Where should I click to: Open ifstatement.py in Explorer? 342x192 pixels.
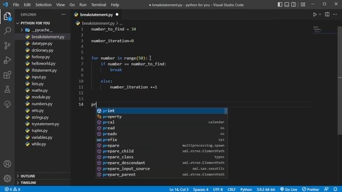coord(44,70)
